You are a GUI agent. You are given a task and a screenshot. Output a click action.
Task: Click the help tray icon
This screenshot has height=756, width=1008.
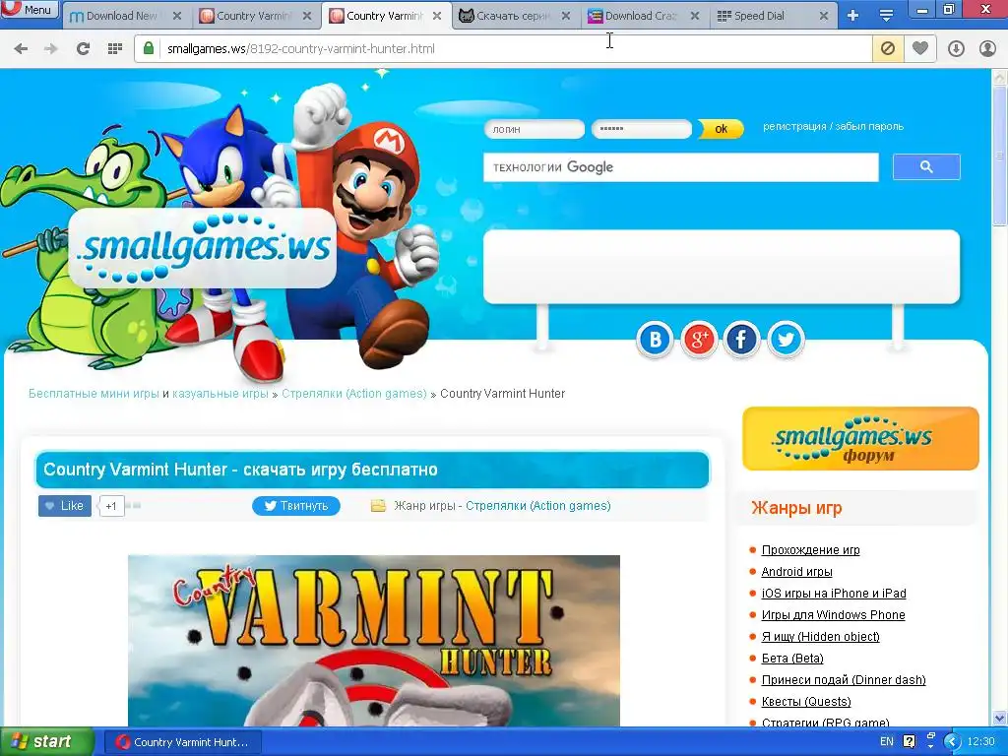point(909,742)
